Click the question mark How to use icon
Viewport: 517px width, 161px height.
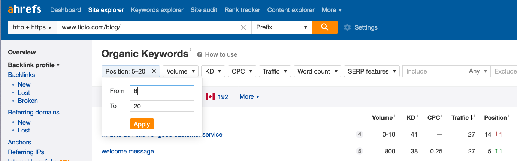(x=200, y=54)
